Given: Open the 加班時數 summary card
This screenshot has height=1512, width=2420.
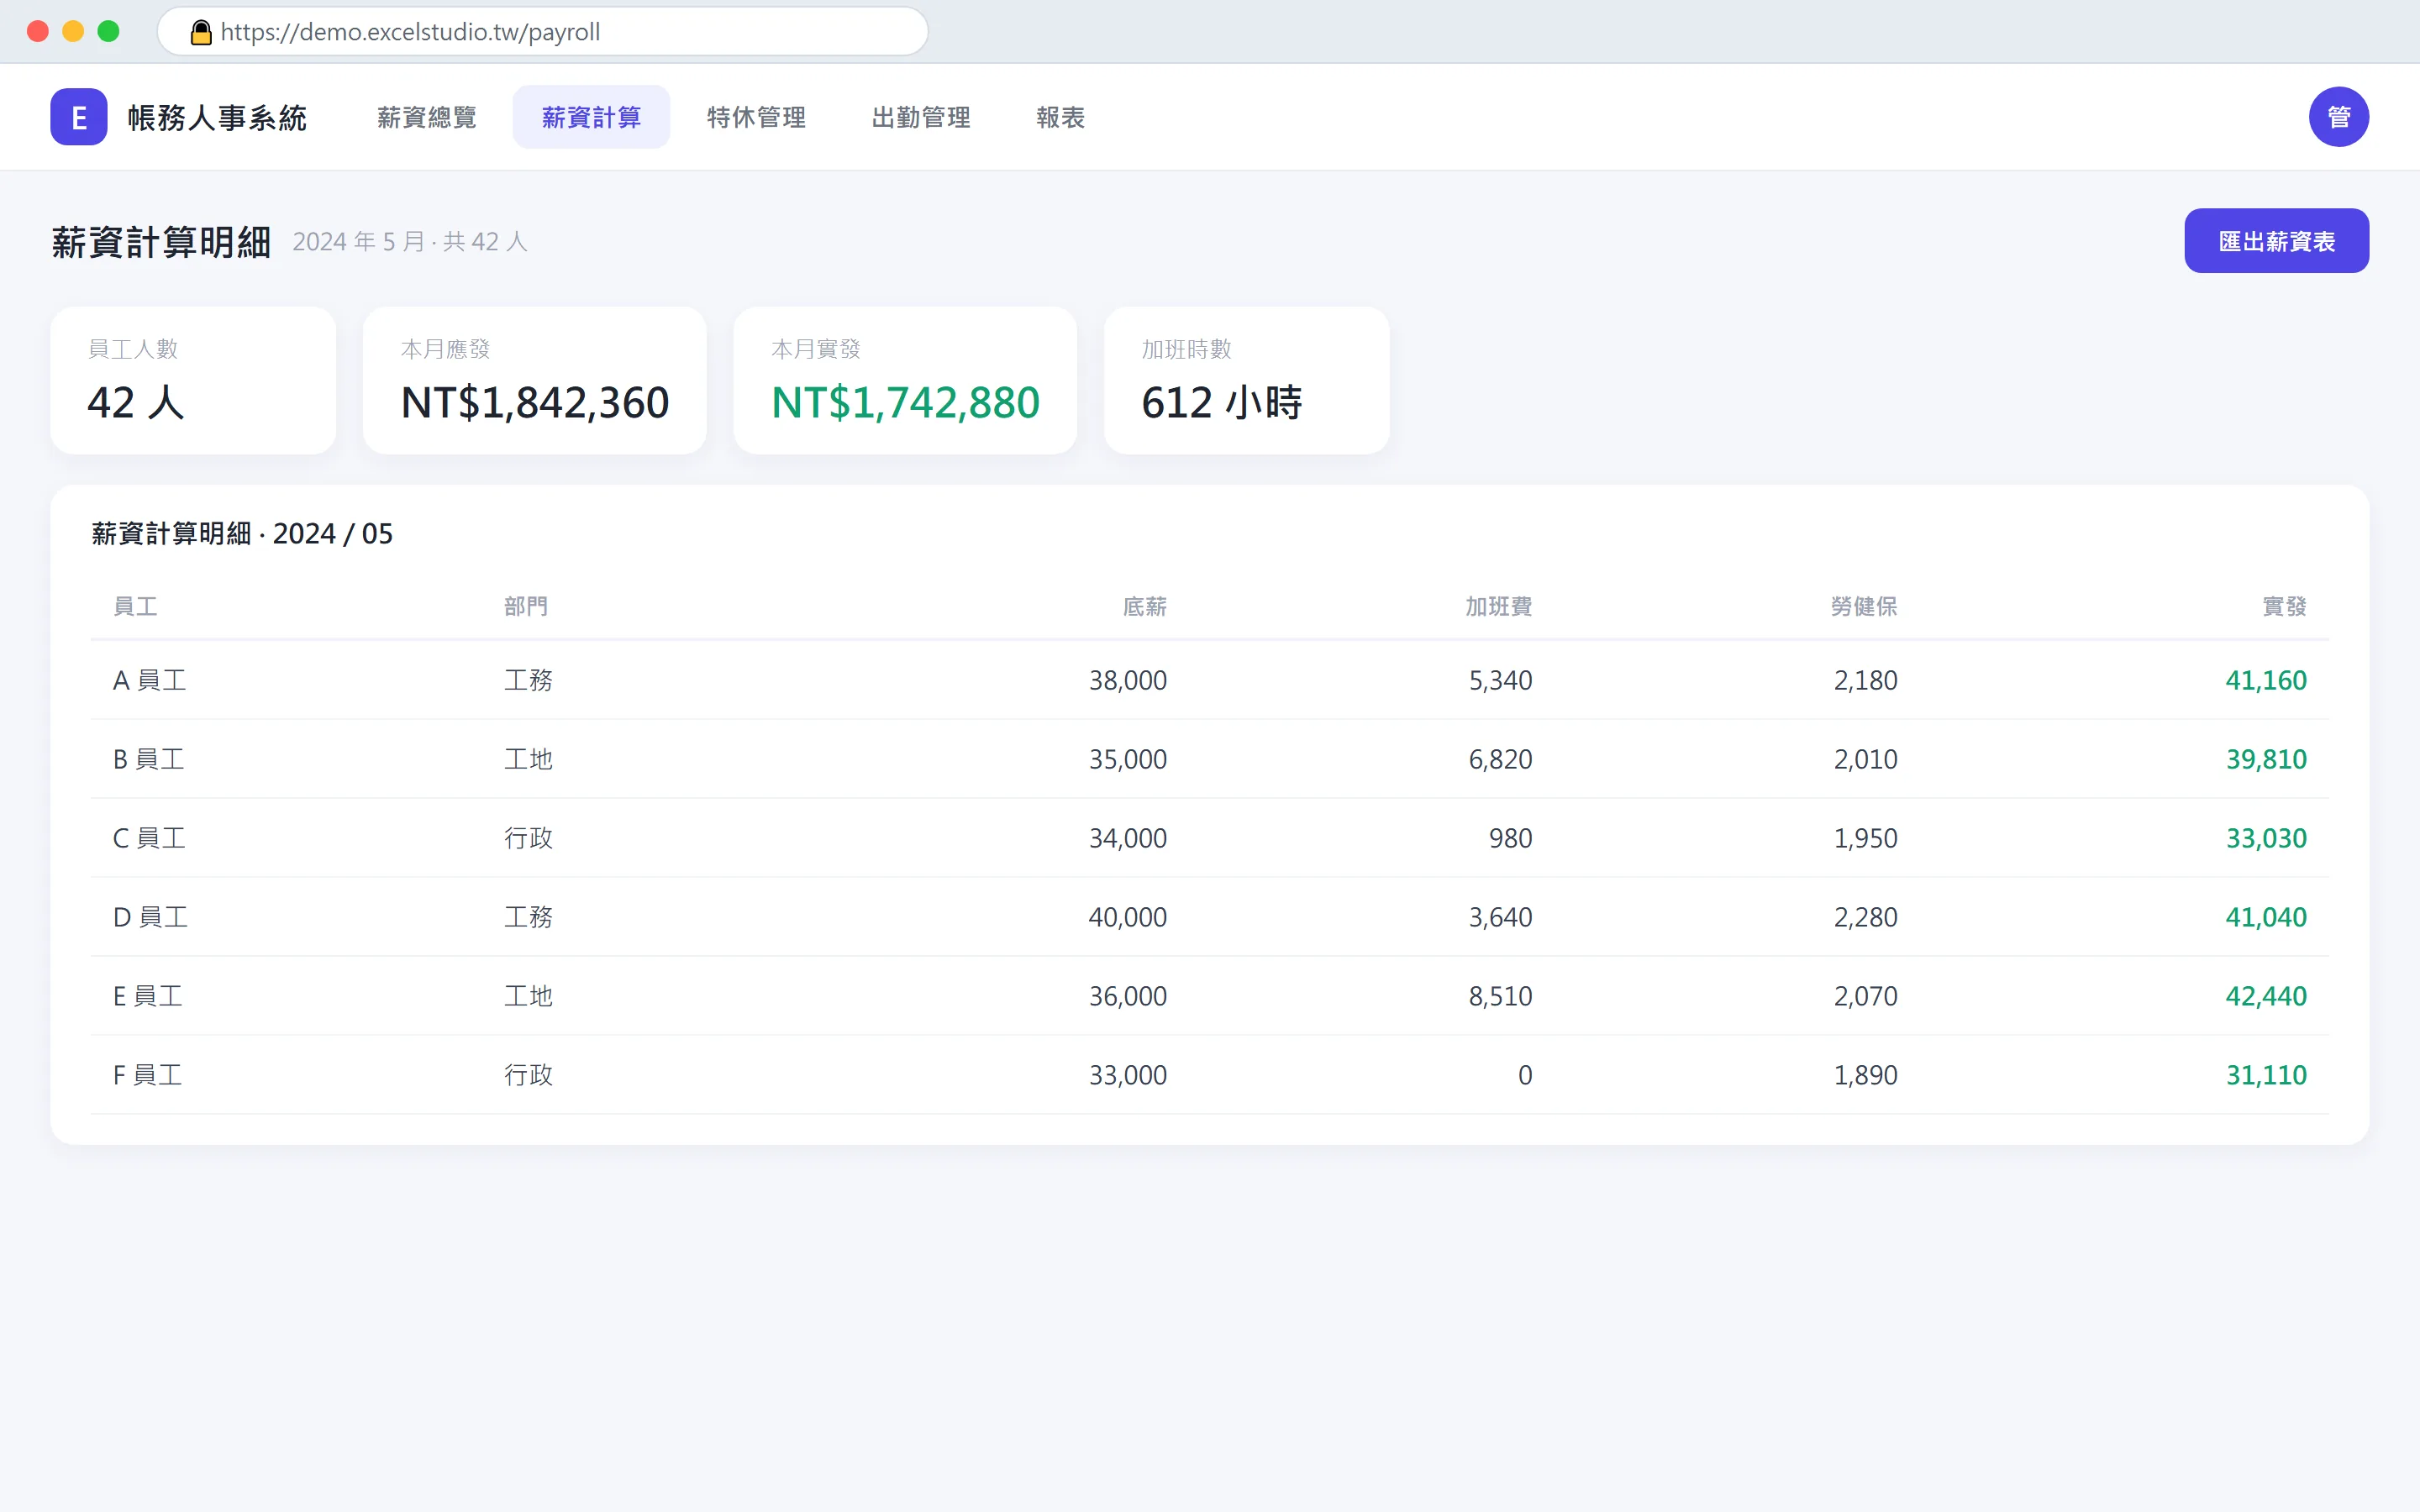Looking at the screenshot, I should click(x=1246, y=381).
